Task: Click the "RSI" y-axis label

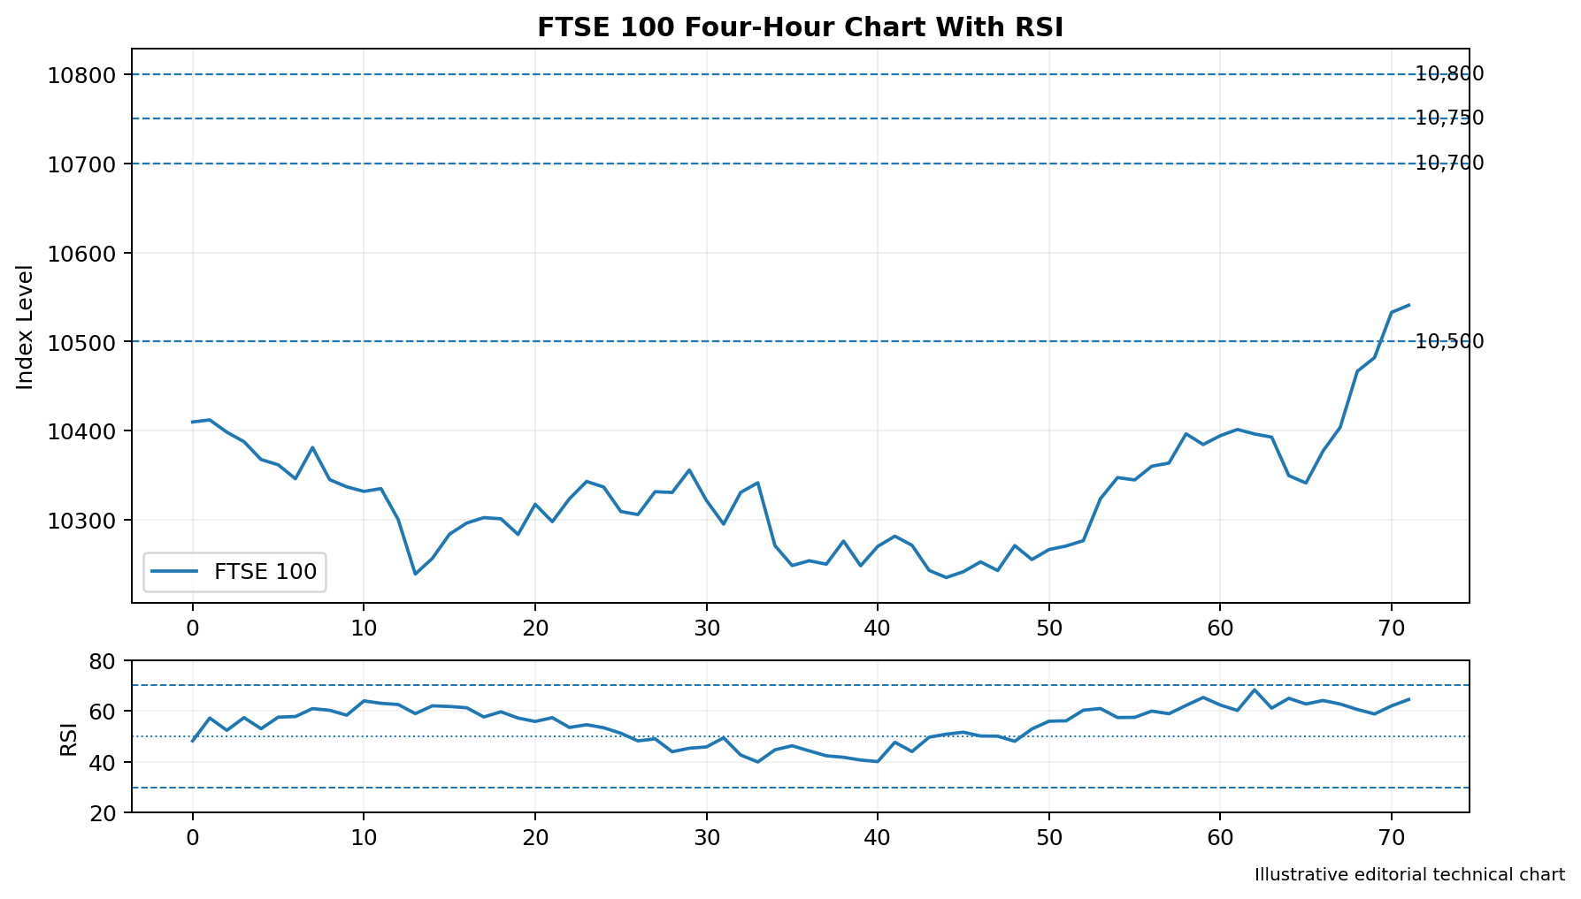Action: pos(68,739)
